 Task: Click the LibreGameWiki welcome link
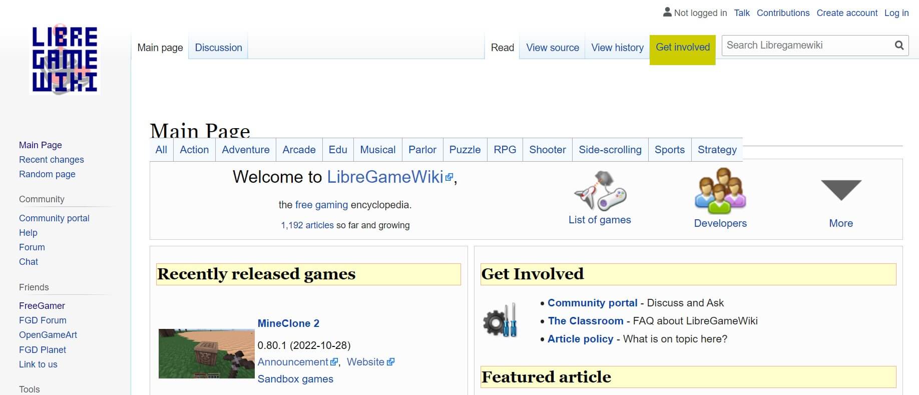(x=390, y=177)
